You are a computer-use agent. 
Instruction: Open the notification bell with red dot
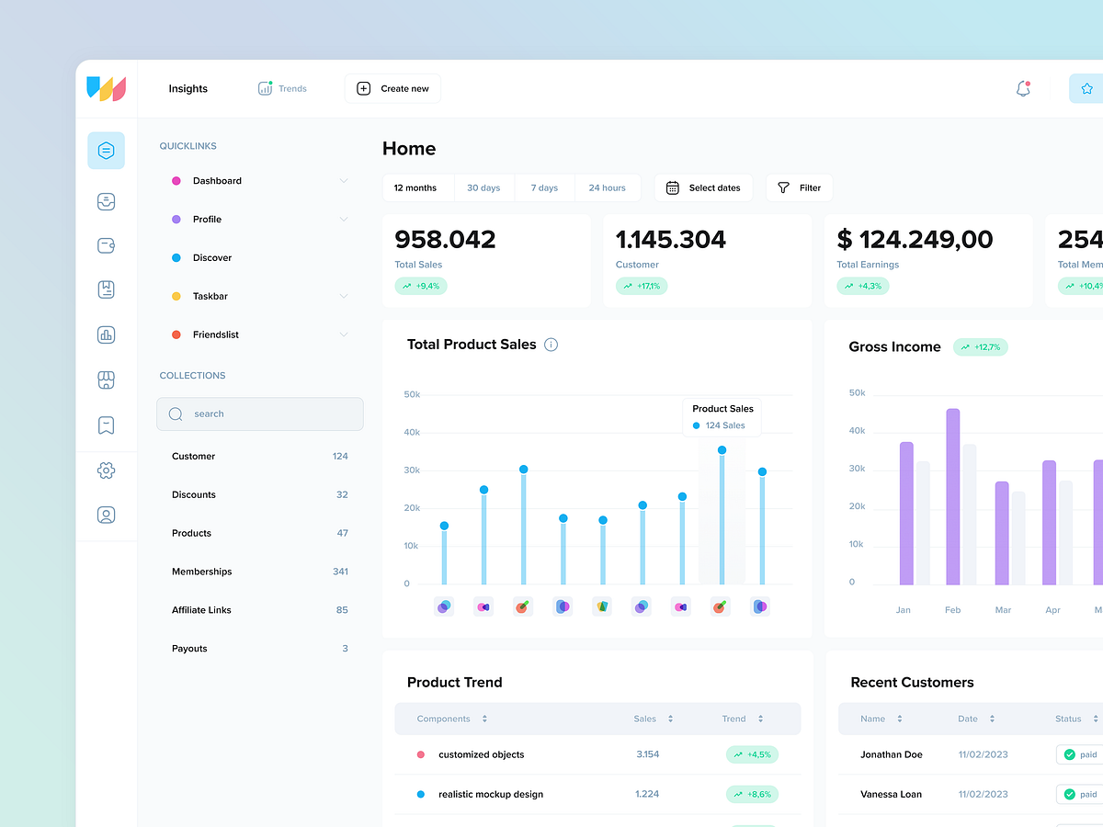coord(1022,88)
